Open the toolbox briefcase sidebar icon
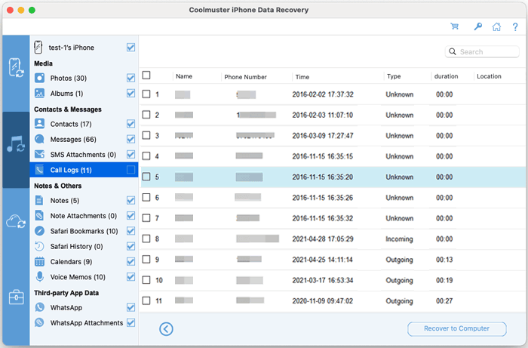528x348 pixels. [16, 297]
